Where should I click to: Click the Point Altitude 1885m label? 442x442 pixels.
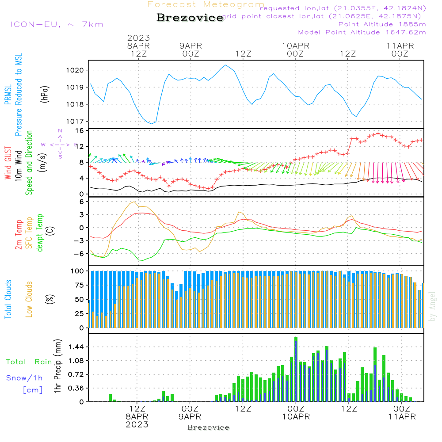tap(382, 24)
